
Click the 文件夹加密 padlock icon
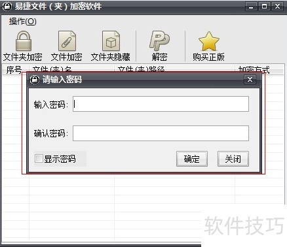coord(24,41)
